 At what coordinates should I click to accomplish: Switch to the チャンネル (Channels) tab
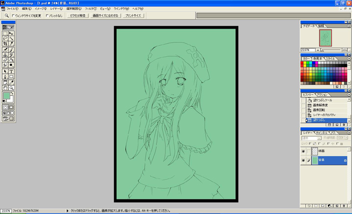[x=321, y=133]
